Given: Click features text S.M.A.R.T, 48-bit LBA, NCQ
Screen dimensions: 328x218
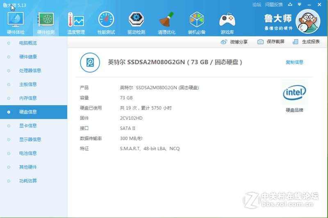Looking at the screenshot, I should point(150,148).
